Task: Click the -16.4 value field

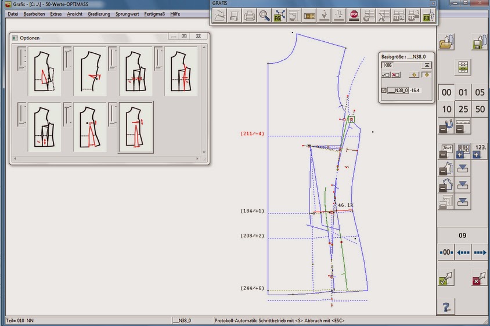Action: [x=415, y=90]
